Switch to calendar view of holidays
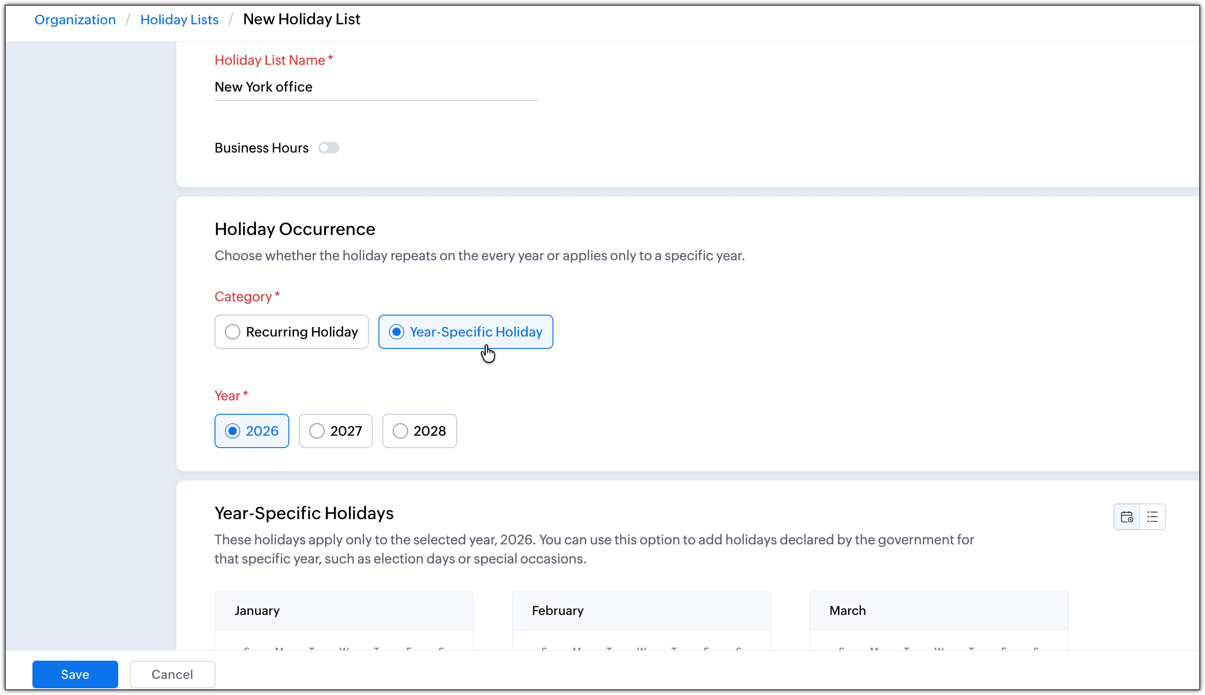The image size is (1205, 695). pyautogui.click(x=1126, y=516)
